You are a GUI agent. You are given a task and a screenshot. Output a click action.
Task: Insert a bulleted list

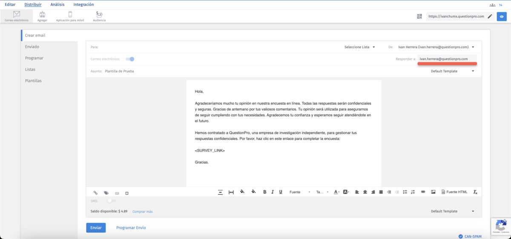point(405,192)
